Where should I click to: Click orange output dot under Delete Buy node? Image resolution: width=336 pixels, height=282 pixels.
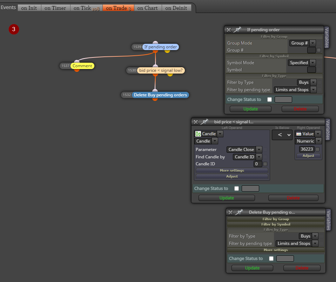tap(155, 99)
